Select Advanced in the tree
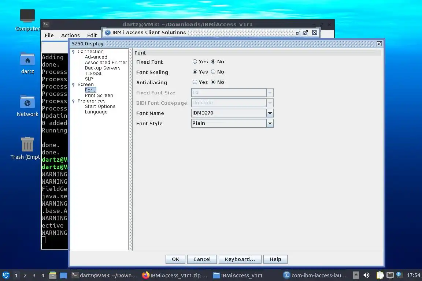 [x=96, y=57]
